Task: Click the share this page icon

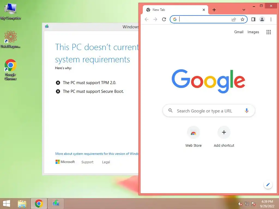Action: pyautogui.click(x=234, y=19)
